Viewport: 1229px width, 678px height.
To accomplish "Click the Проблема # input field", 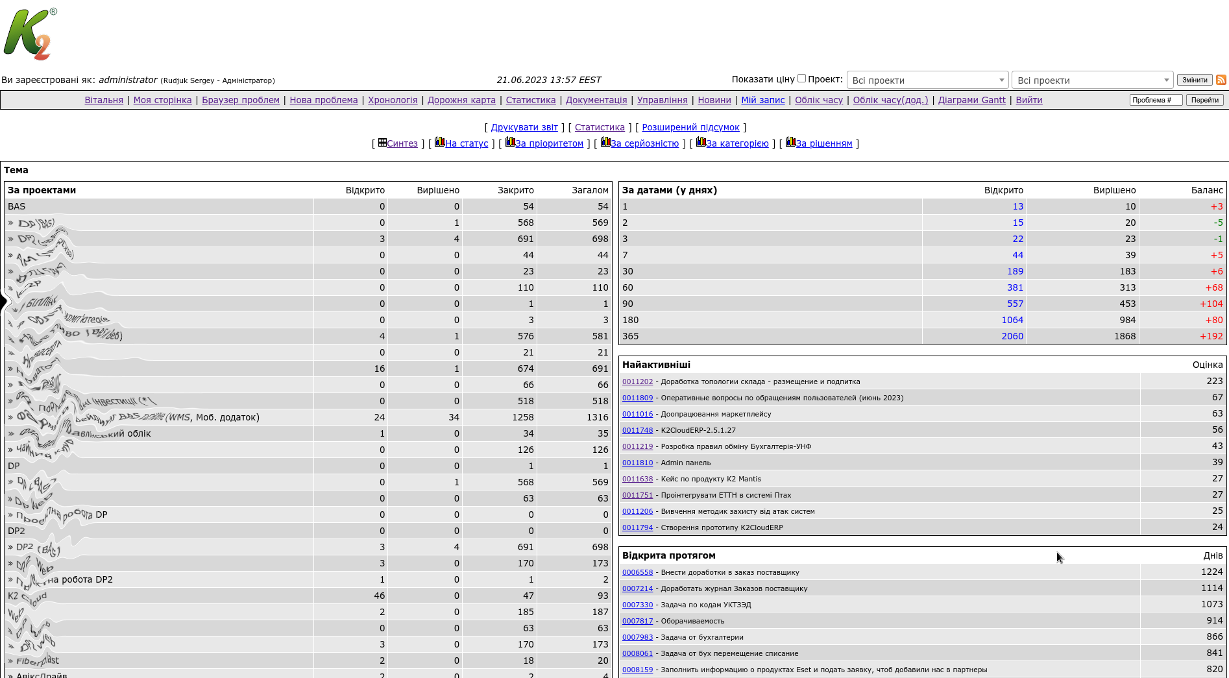I will (x=1156, y=100).
